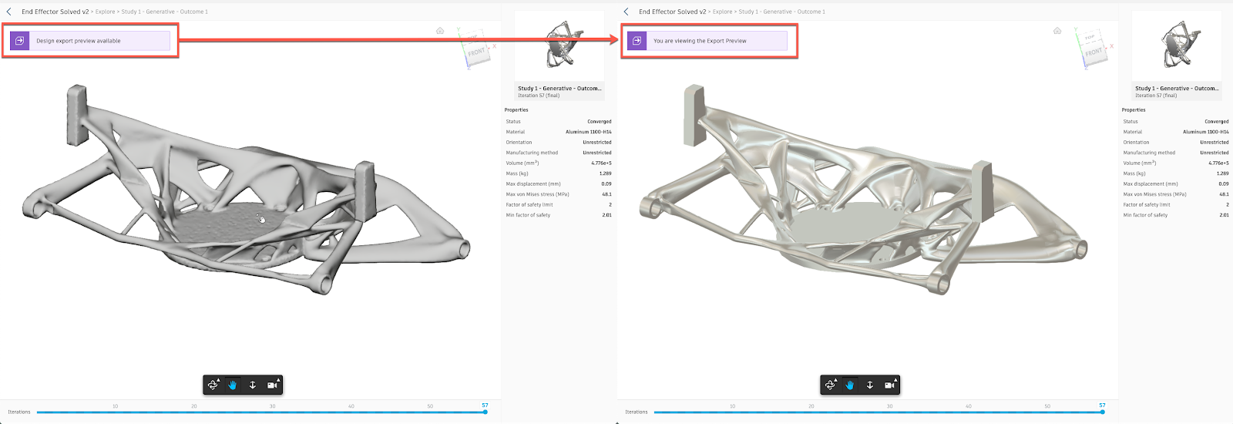Click 'Iterations' label in left panel
This screenshot has width=1233, height=424.
coord(19,412)
